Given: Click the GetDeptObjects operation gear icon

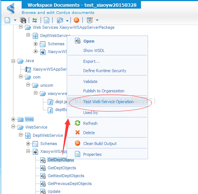Looking at the screenshot, I should pyautogui.click(x=43, y=168).
